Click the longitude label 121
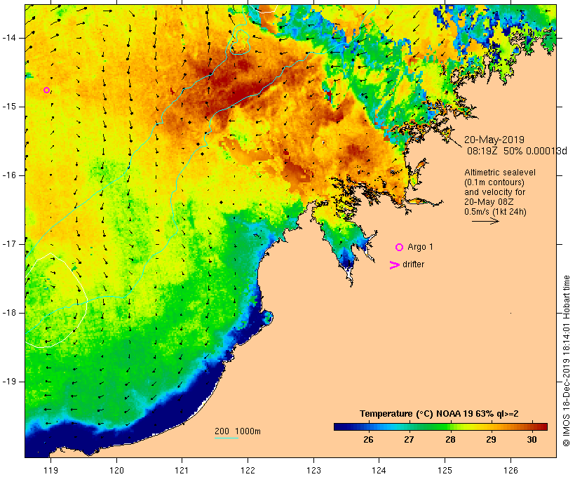 pos(182,470)
